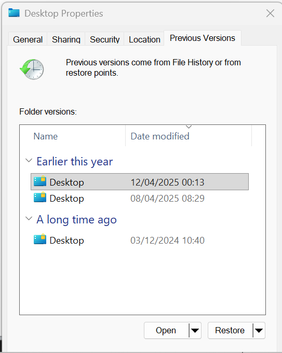Switch to the Location tab

144,39
